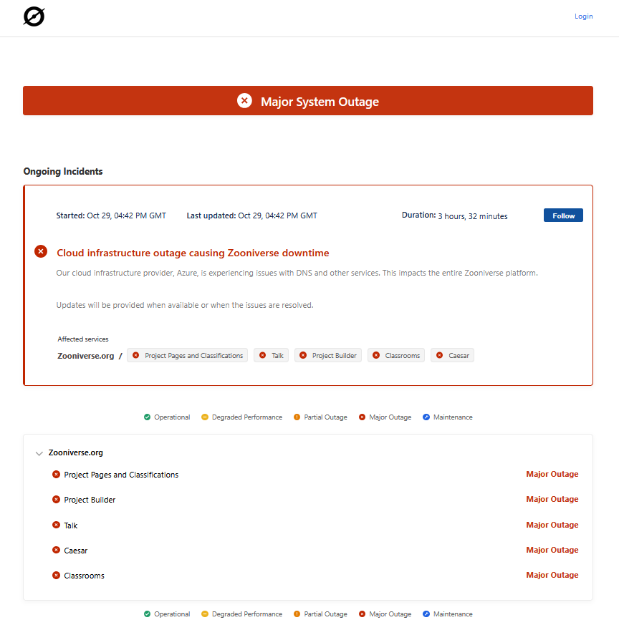This screenshot has width=619, height=625.
Task: Click the outage icon for Talk row
Action: 56,525
